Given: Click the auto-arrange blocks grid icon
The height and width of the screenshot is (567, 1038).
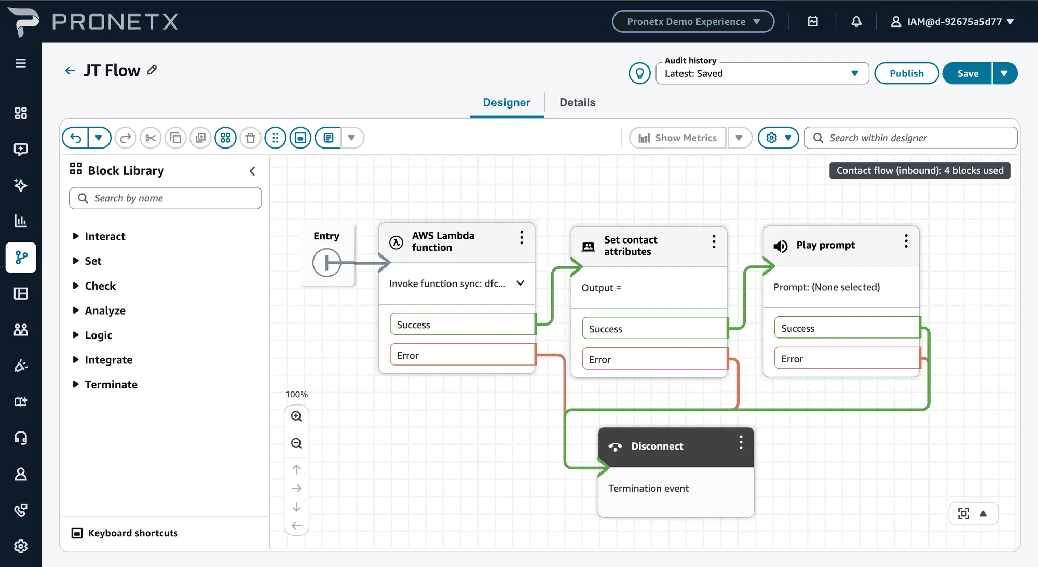Looking at the screenshot, I should (x=225, y=138).
